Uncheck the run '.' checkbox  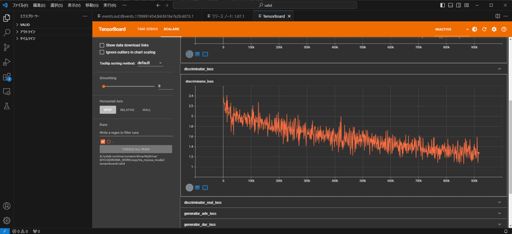tap(103, 142)
